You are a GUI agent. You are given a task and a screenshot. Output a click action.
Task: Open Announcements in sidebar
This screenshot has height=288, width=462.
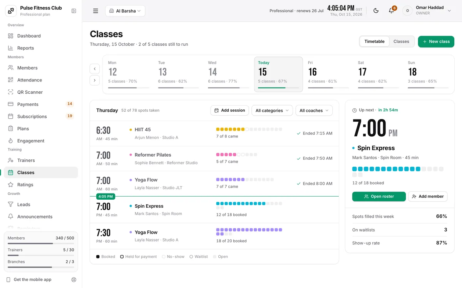41,217
